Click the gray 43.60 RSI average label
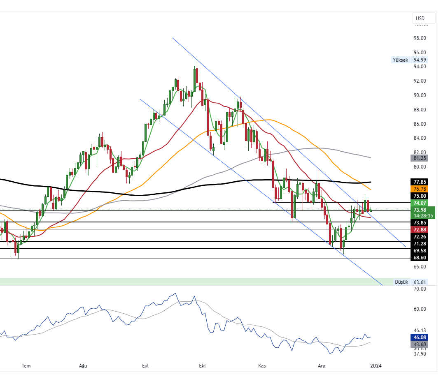 point(420,344)
